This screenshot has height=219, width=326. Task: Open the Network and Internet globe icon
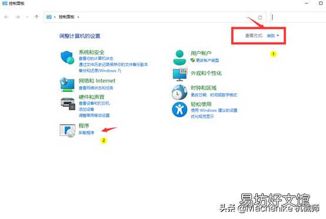point(67,84)
